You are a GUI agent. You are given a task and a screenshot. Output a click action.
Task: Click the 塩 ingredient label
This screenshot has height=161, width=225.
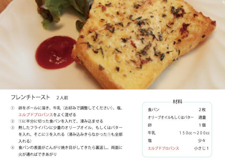pos(150,141)
